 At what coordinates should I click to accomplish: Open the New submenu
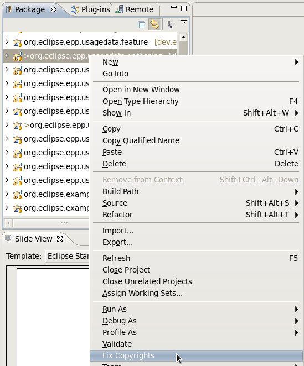click(x=196, y=62)
